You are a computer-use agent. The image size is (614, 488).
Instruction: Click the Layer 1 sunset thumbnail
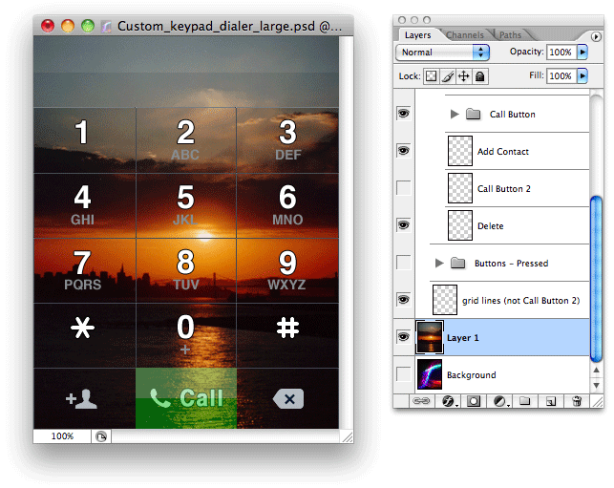430,337
